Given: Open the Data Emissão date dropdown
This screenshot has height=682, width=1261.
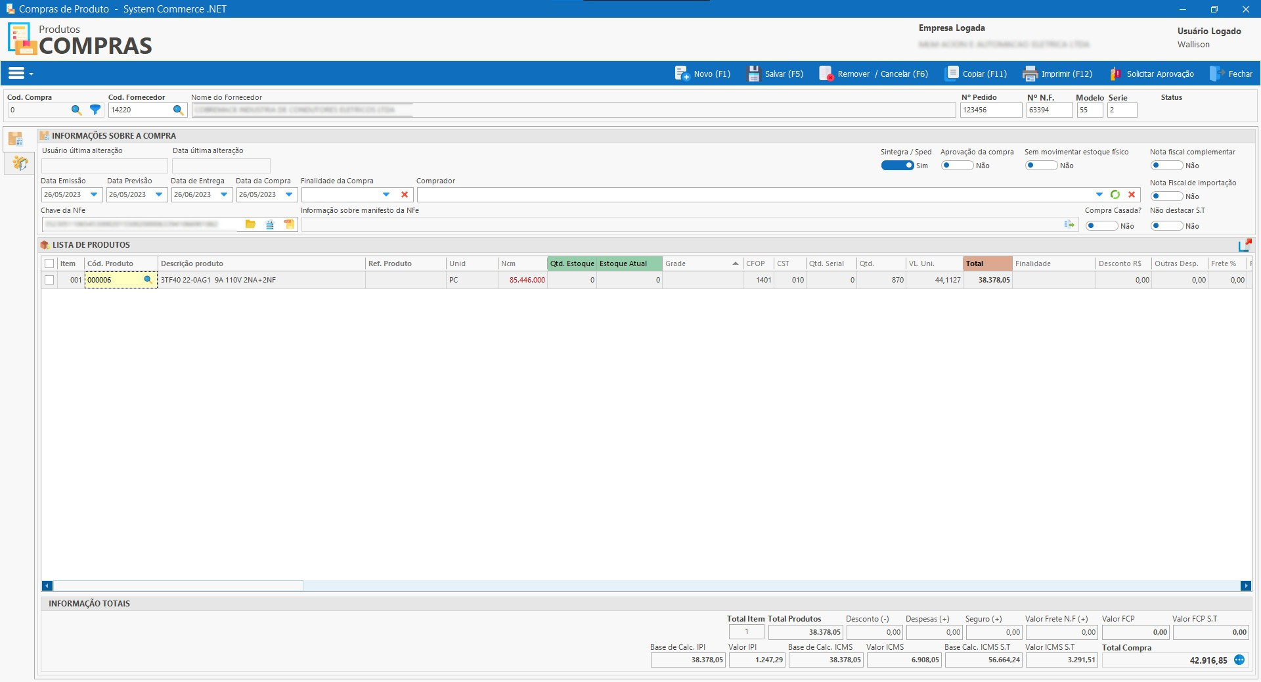Looking at the screenshot, I should 94,194.
